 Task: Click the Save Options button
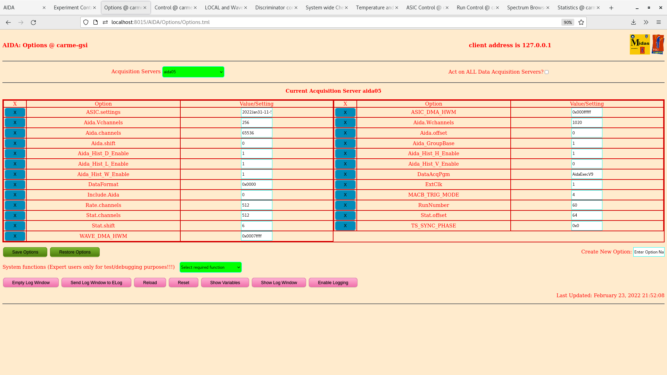click(25, 252)
